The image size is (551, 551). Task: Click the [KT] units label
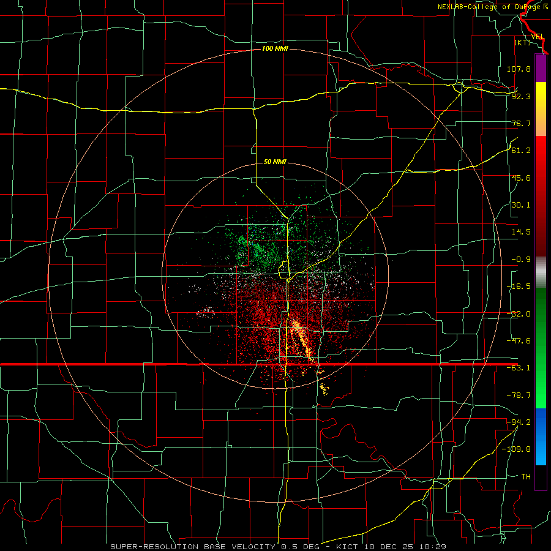522,42
